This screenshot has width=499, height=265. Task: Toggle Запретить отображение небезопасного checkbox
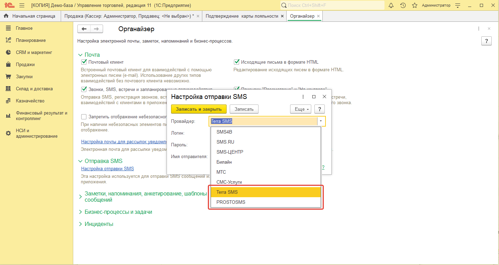click(84, 117)
